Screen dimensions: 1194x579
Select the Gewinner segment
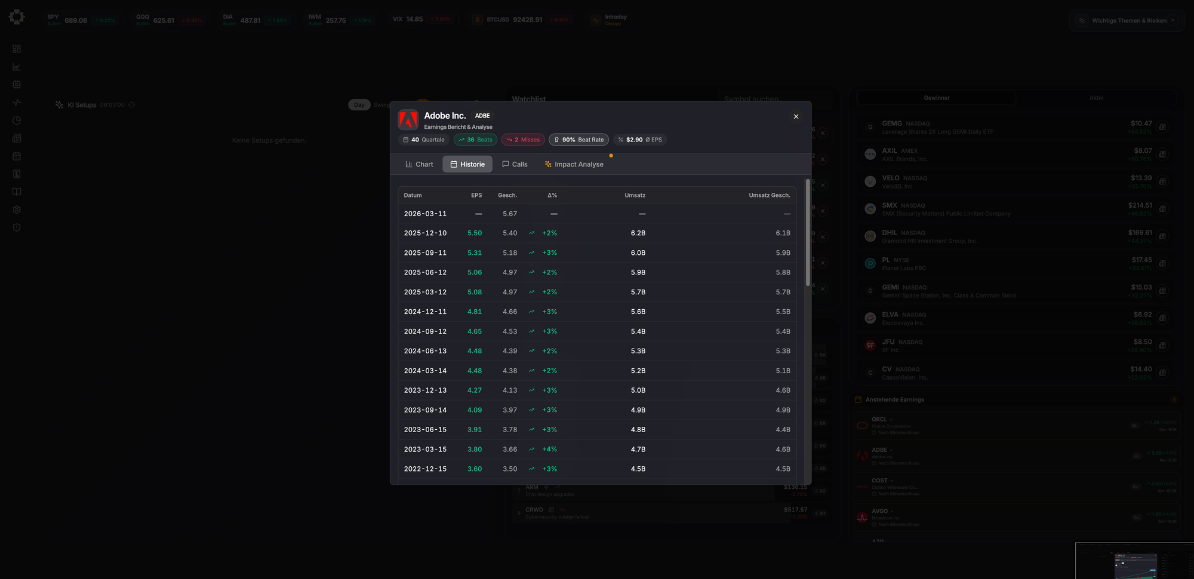point(936,98)
